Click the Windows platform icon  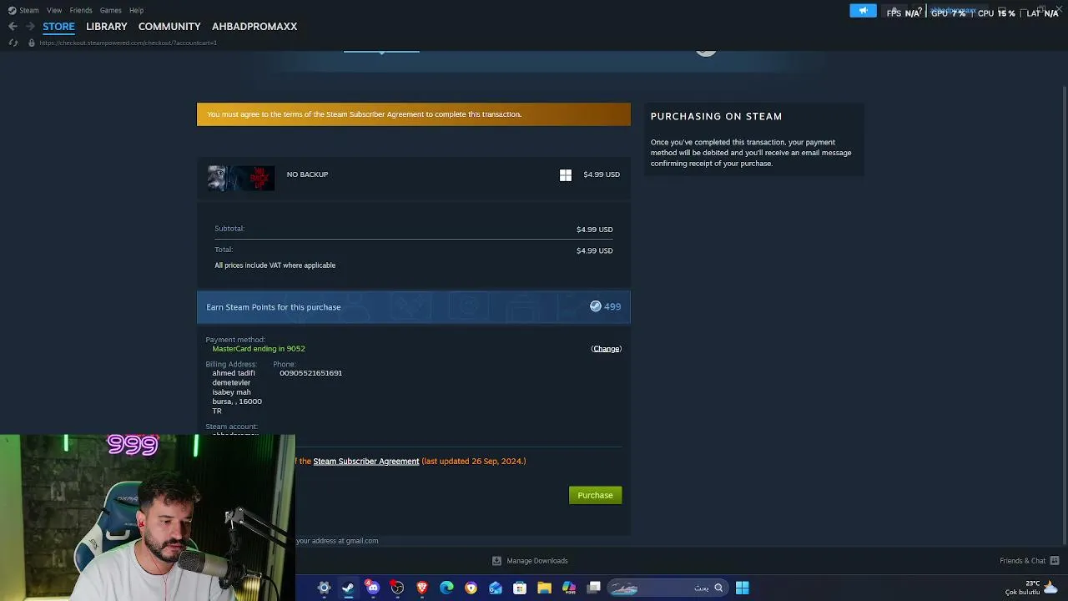click(566, 174)
